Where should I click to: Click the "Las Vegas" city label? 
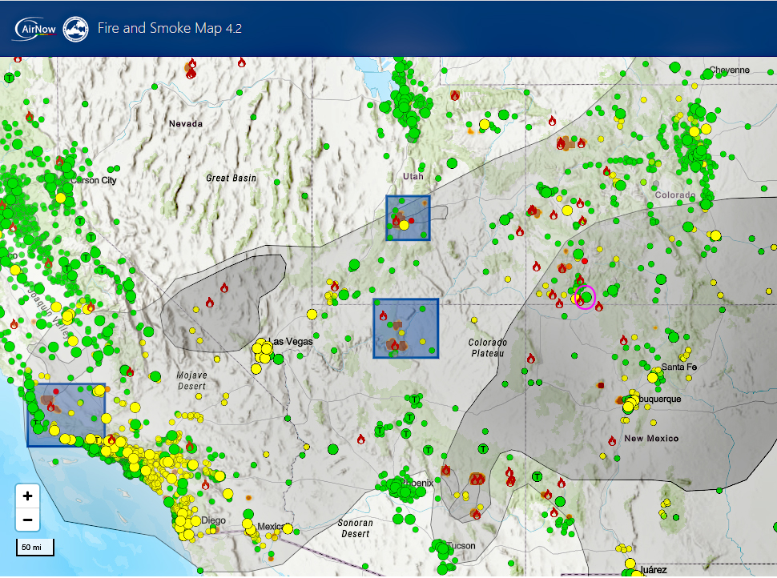pos(291,342)
